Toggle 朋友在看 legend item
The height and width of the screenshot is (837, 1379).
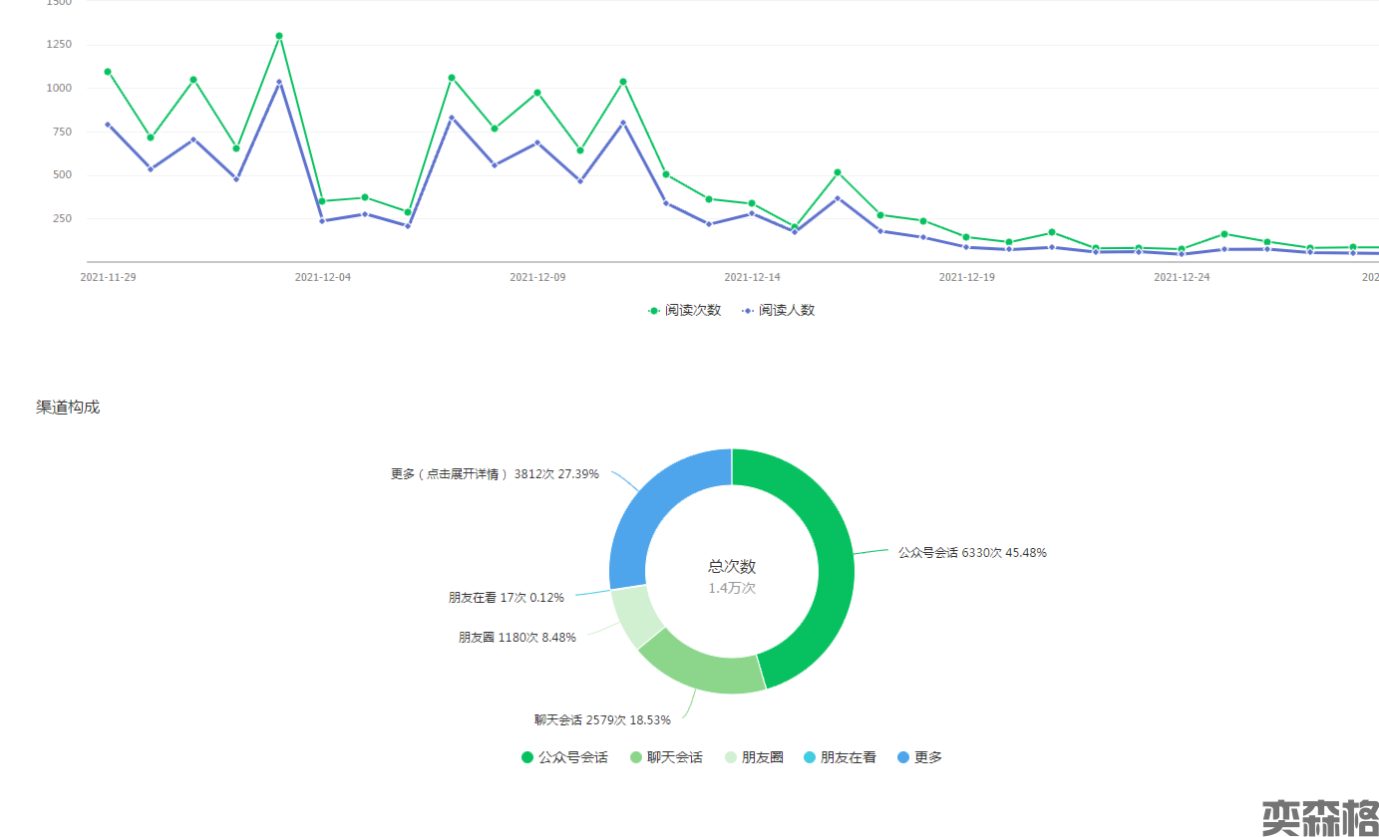840,757
